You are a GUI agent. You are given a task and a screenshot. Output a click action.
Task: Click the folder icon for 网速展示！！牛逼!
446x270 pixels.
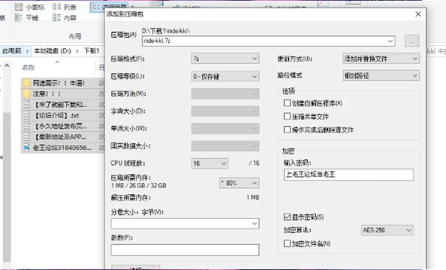[x=27, y=83]
